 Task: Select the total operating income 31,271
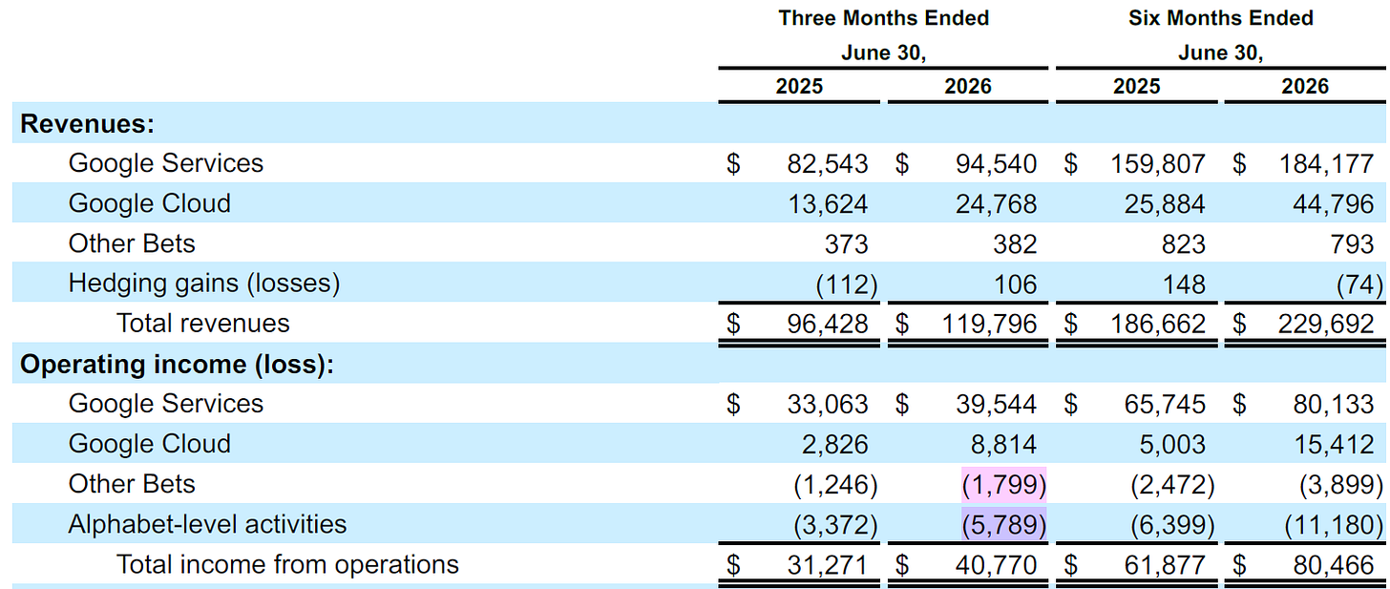[829, 565]
